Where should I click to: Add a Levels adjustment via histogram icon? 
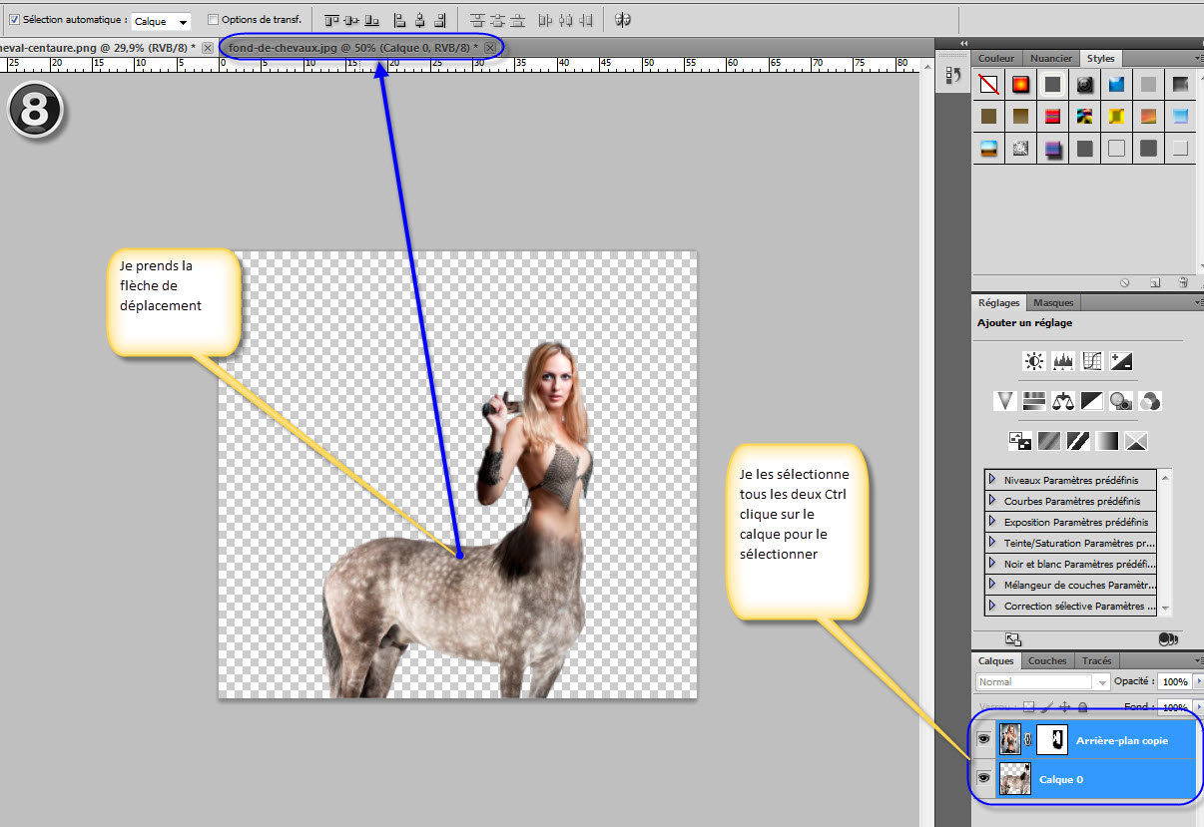coord(1062,361)
